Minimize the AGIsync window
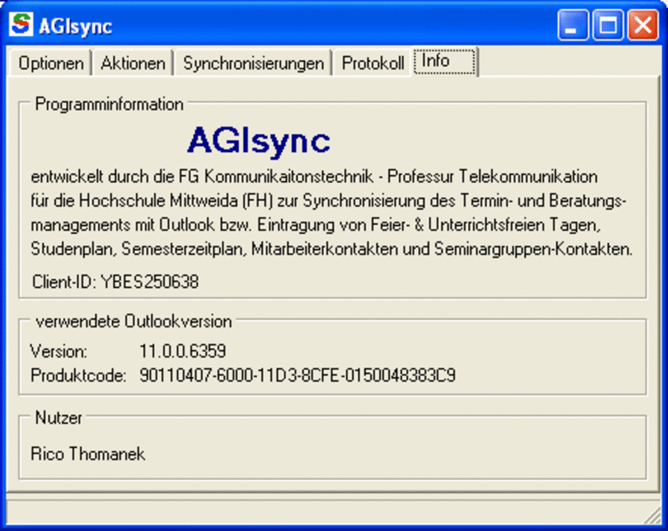The image size is (668, 531). [x=573, y=25]
